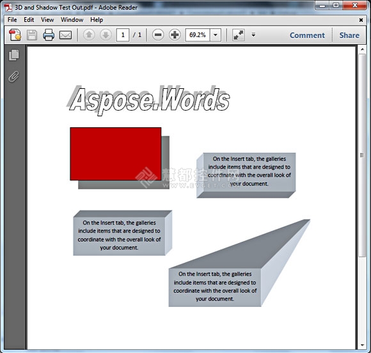Open the Share pane
This screenshot has width=371, height=353.
click(x=349, y=35)
